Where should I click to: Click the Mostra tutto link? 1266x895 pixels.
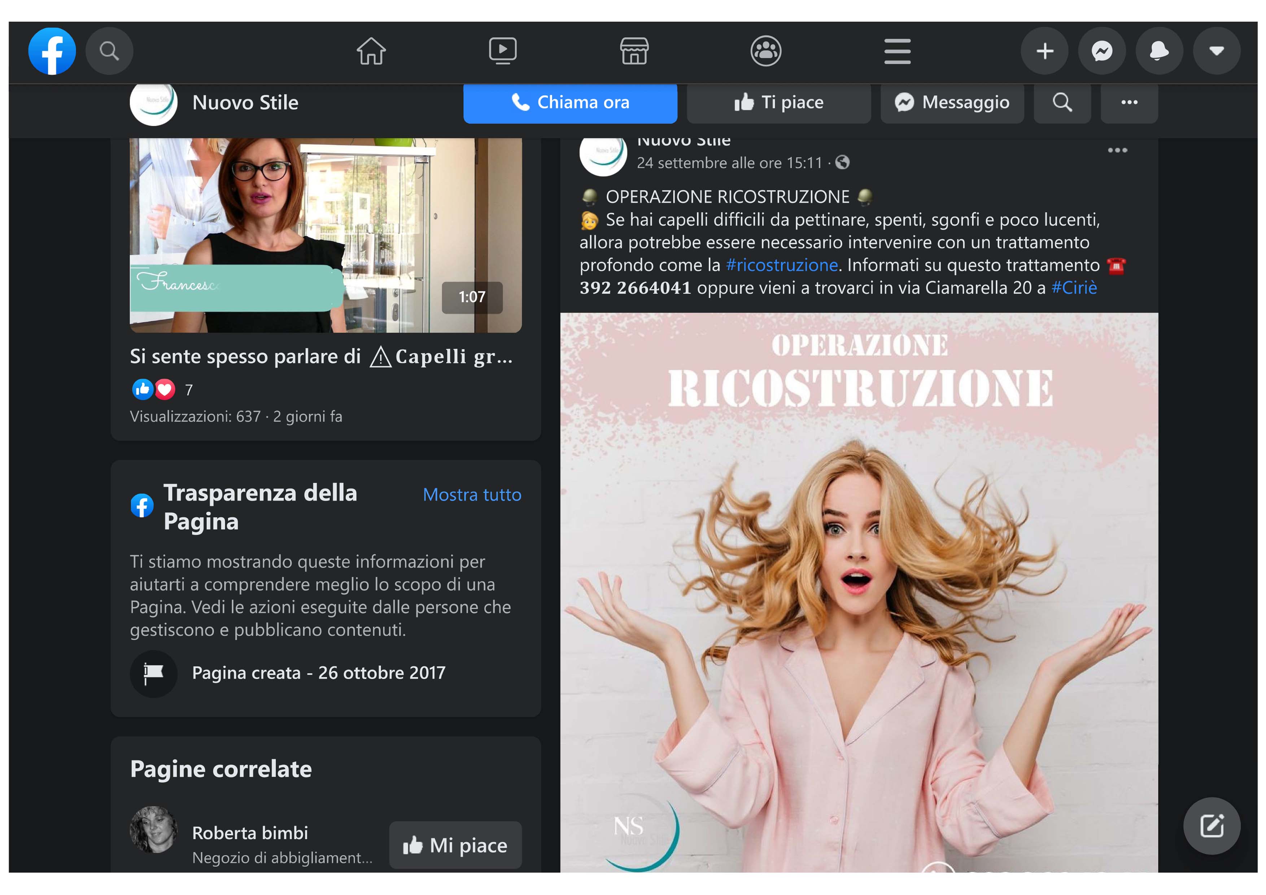pyautogui.click(x=471, y=495)
